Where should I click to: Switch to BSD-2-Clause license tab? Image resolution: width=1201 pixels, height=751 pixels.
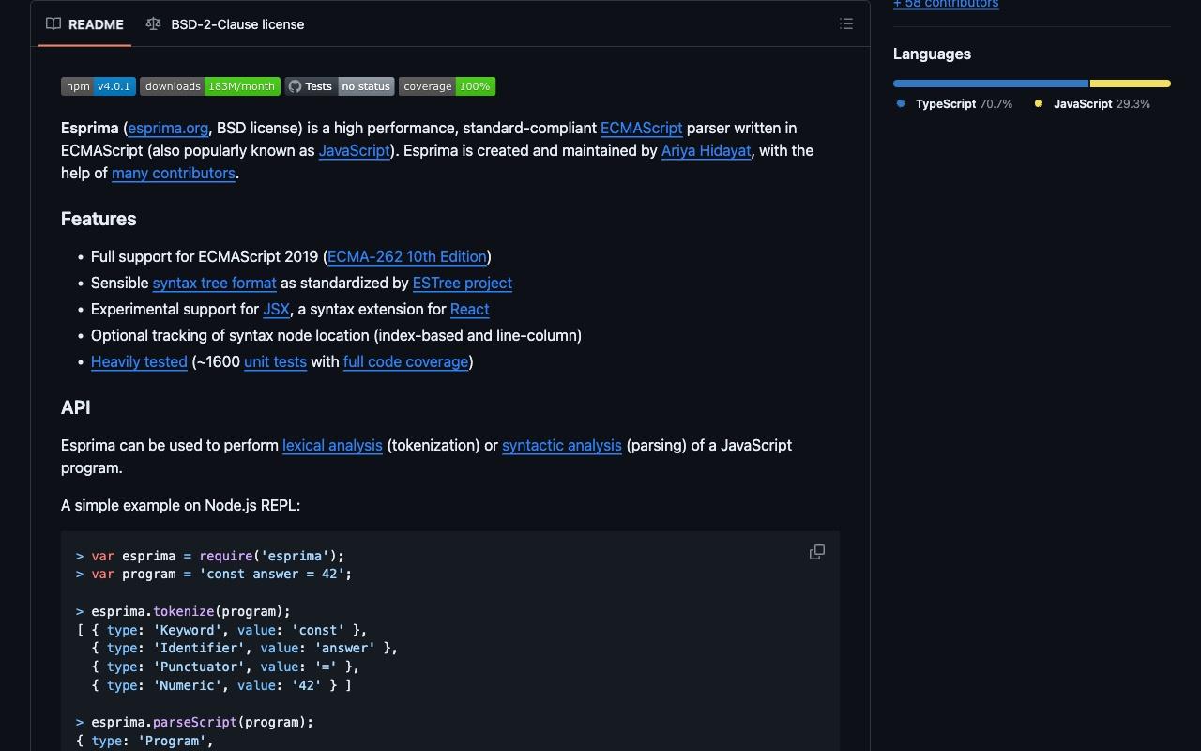click(225, 24)
